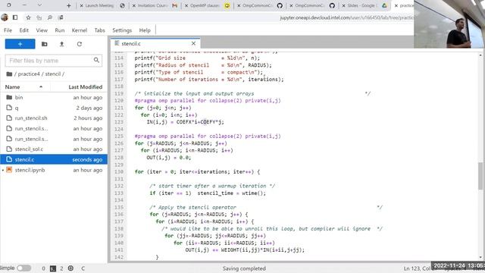Select the file named q
485x273 pixels.
(x=54, y=108)
